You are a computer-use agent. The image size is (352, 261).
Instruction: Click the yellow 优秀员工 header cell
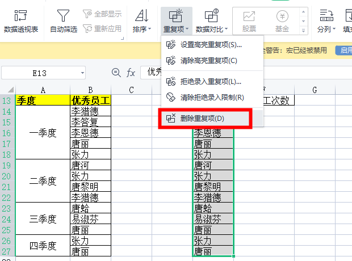tap(91, 100)
